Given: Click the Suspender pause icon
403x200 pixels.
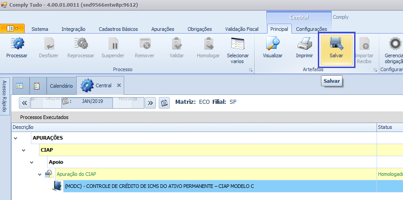Looking at the screenshot, I should click(x=113, y=43).
